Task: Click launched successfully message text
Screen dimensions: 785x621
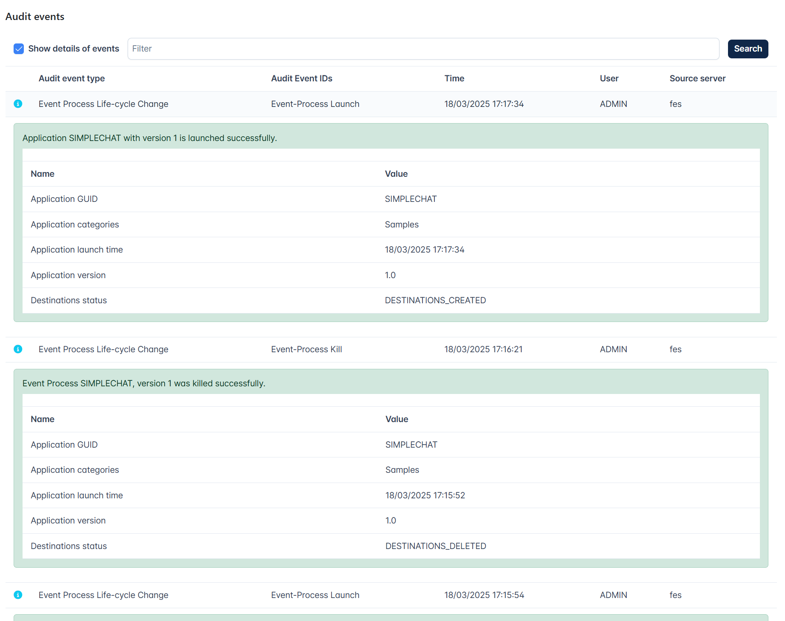Action: (149, 138)
